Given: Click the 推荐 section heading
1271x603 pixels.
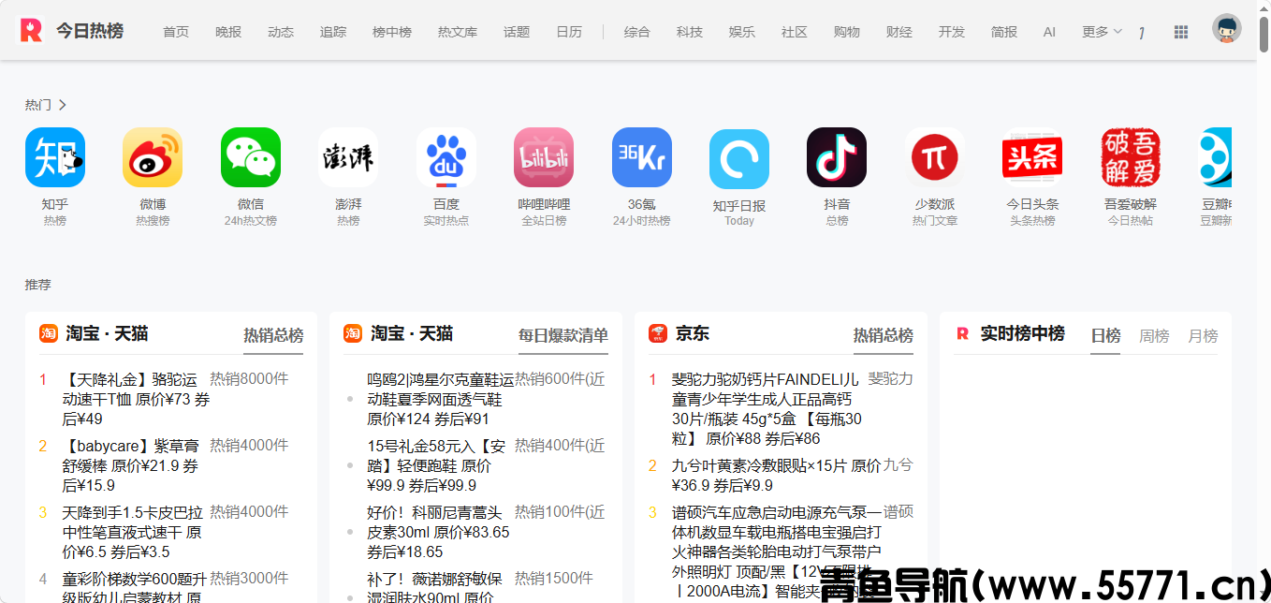Looking at the screenshot, I should (x=38, y=285).
